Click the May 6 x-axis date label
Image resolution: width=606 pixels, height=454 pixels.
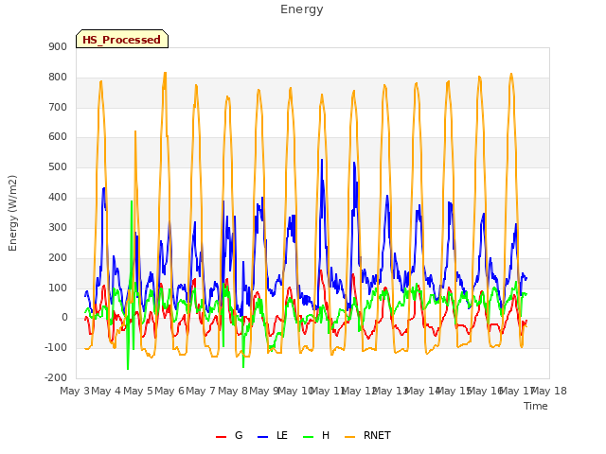(x=169, y=391)
